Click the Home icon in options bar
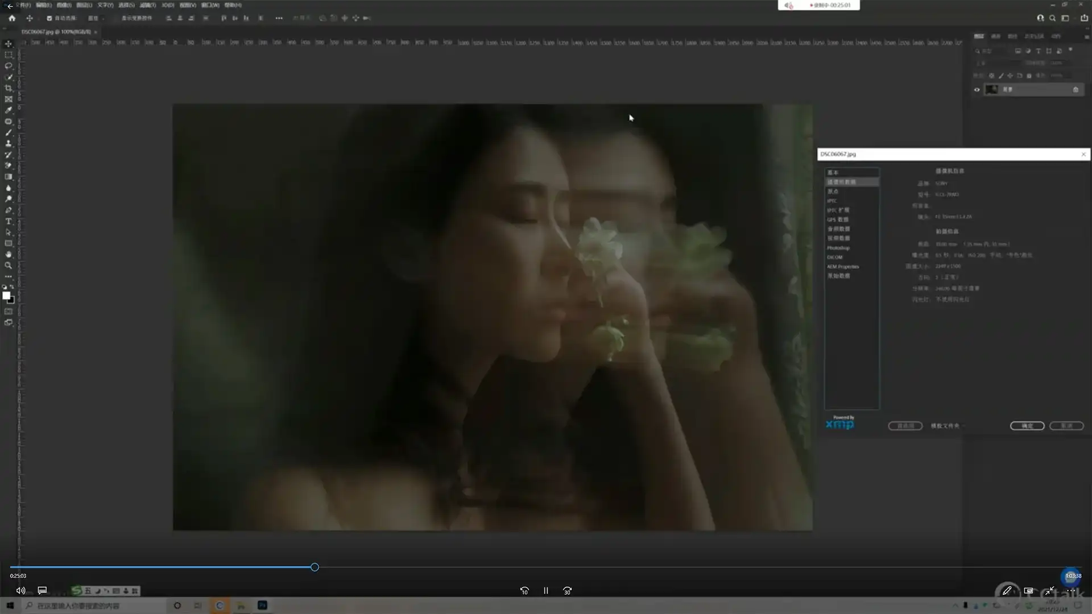This screenshot has width=1092, height=614. coord(12,18)
